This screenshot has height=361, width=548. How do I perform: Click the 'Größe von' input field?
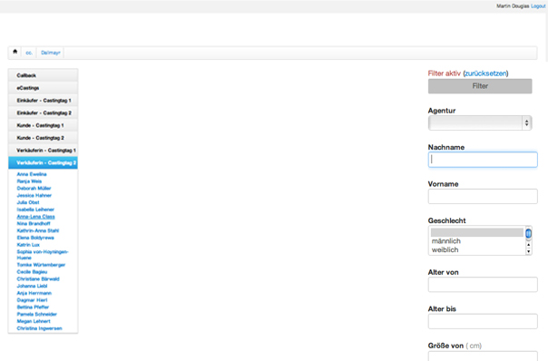coord(483,356)
